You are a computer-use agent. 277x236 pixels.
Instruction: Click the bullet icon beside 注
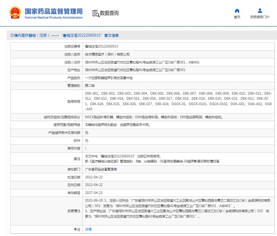click(75, 229)
